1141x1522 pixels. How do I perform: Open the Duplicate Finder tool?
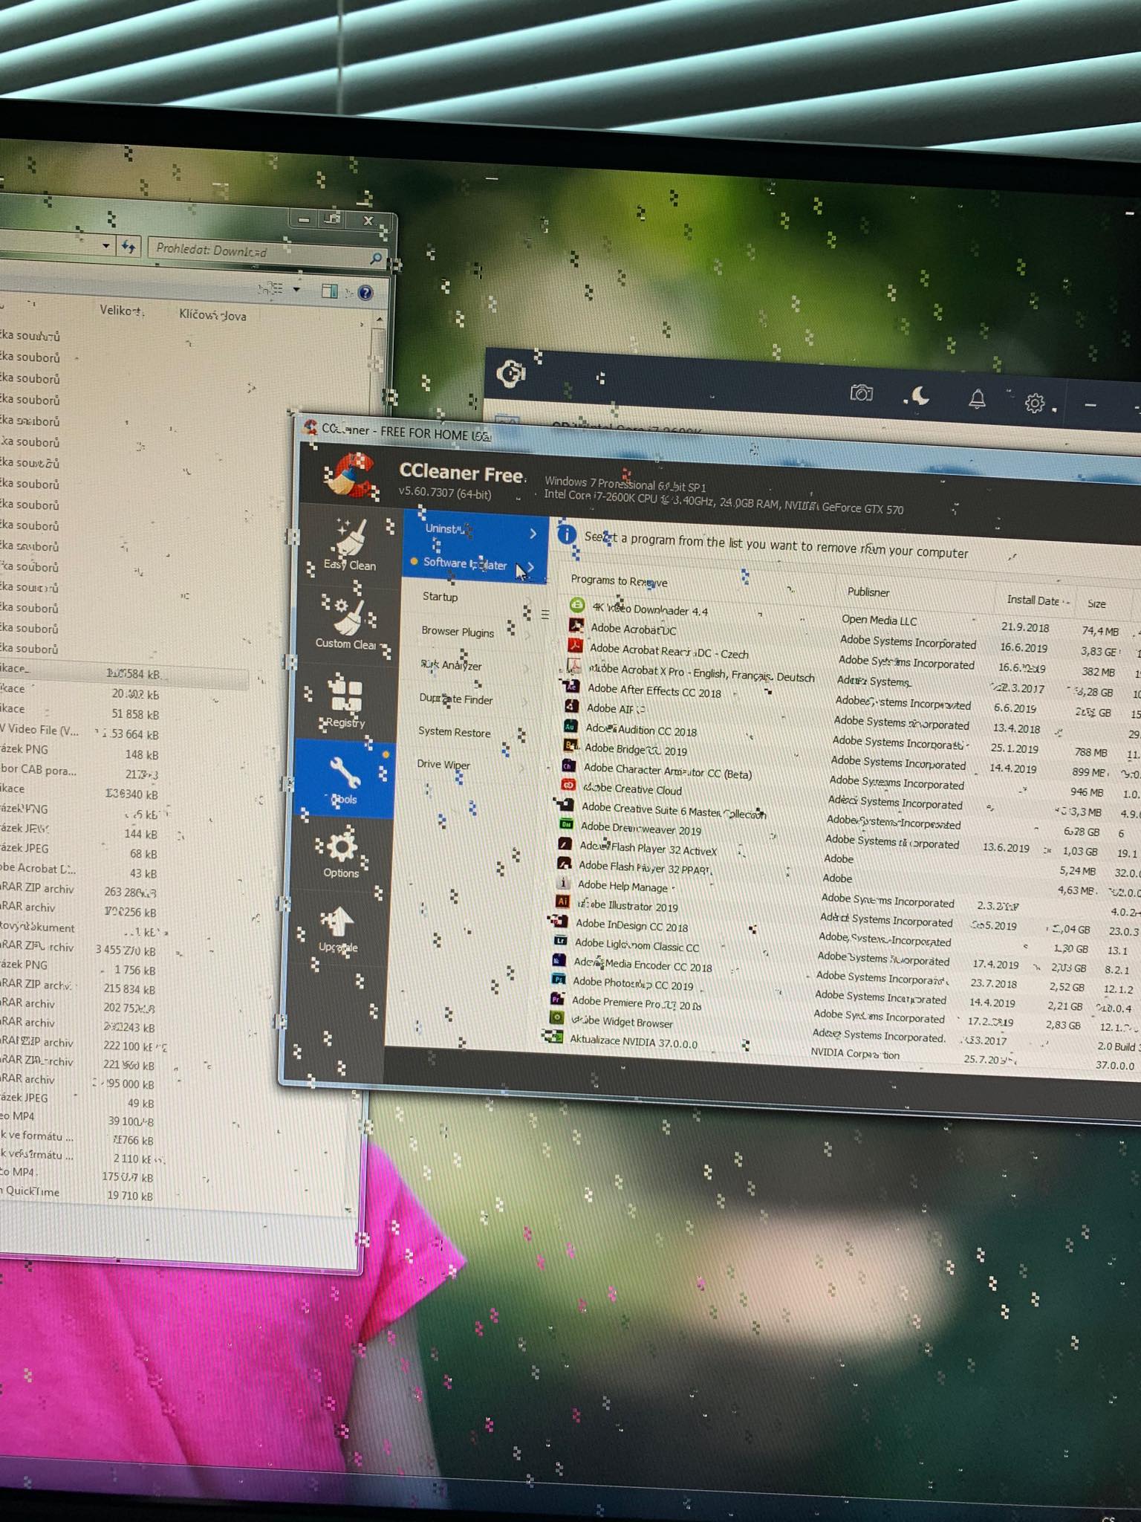pyautogui.click(x=456, y=699)
